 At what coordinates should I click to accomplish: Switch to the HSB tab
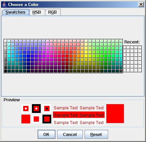coord(37,12)
